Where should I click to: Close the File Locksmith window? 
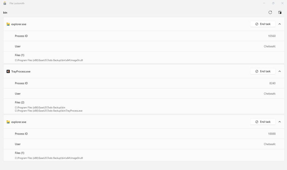[282, 3]
